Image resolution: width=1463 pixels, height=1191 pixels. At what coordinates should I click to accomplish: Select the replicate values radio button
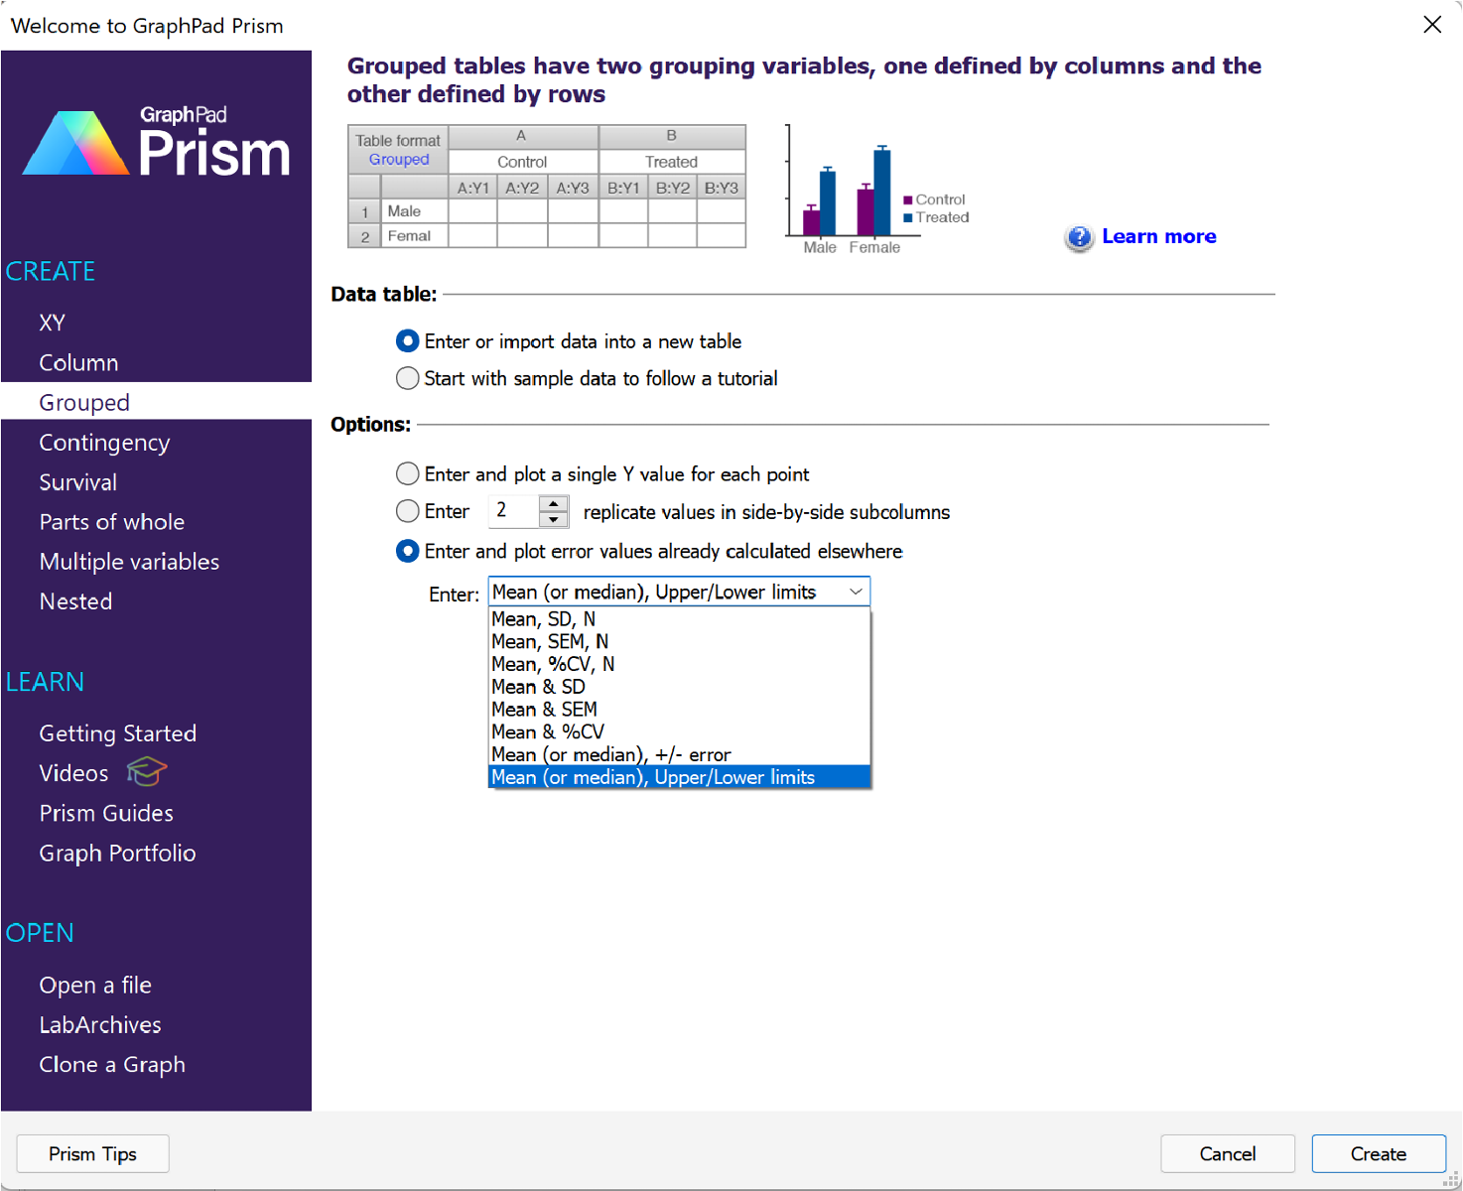click(407, 512)
